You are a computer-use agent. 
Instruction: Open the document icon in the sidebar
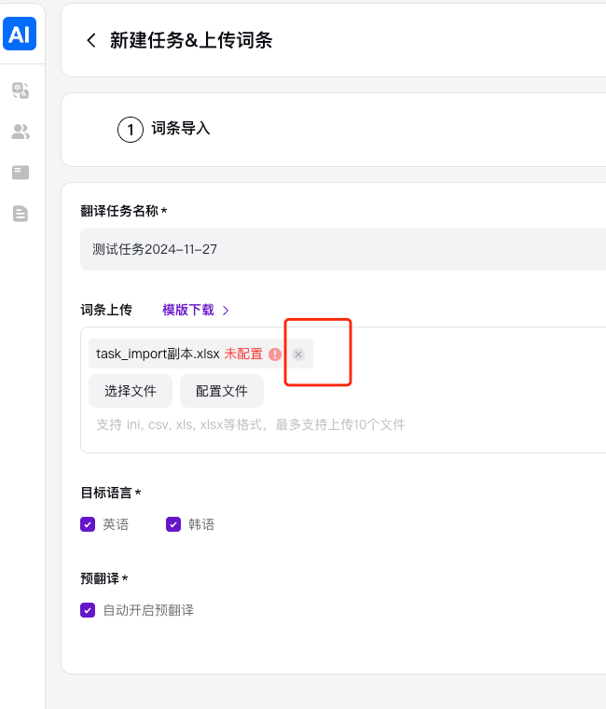[x=20, y=214]
